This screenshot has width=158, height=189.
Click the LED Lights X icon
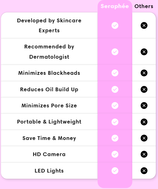pyautogui.click(x=144, y=171)
